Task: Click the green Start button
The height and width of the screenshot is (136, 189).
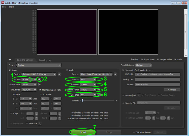Action: pyautogui.click(x=83, y=132)
